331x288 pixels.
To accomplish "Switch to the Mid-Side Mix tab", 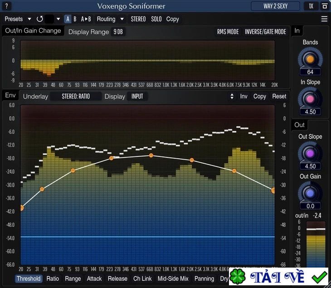I will tap(173, 278).
